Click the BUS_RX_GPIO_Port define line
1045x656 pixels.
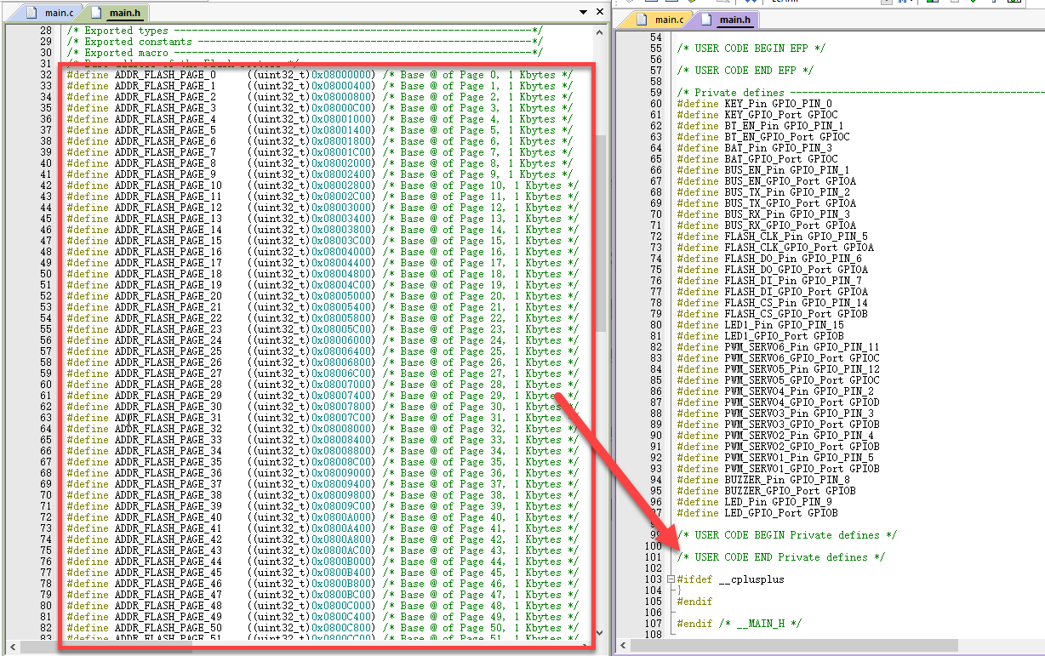click(767, 225)
